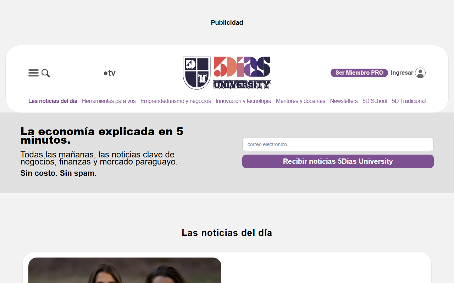The height and width of the screenshot is (283, 454).
Task: Open the •tv section link
Action: pyautogui.click(x=109, y=73)
